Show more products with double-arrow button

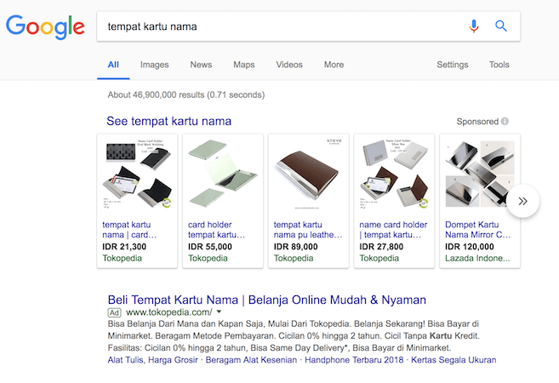click(522, 201)
